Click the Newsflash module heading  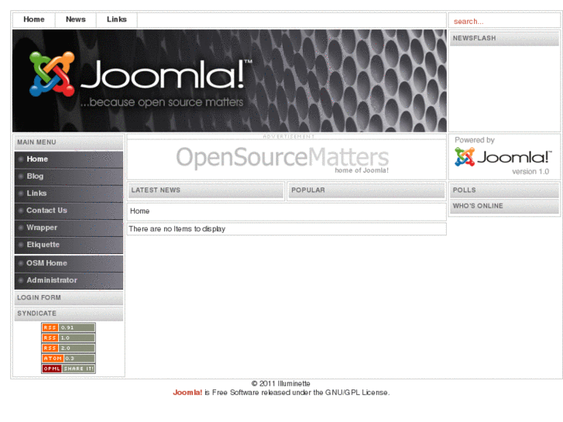click(x=504, y=39)
